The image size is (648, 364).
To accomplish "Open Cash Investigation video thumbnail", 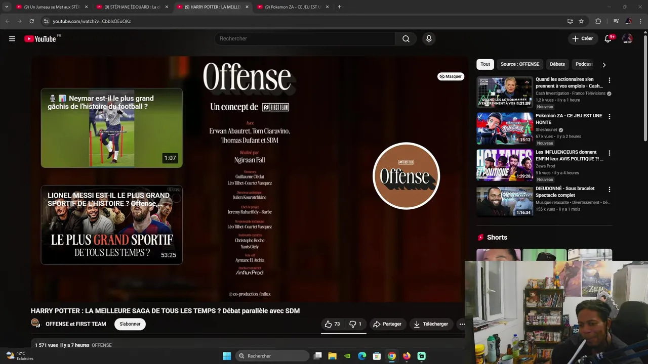I will (505, 92).
